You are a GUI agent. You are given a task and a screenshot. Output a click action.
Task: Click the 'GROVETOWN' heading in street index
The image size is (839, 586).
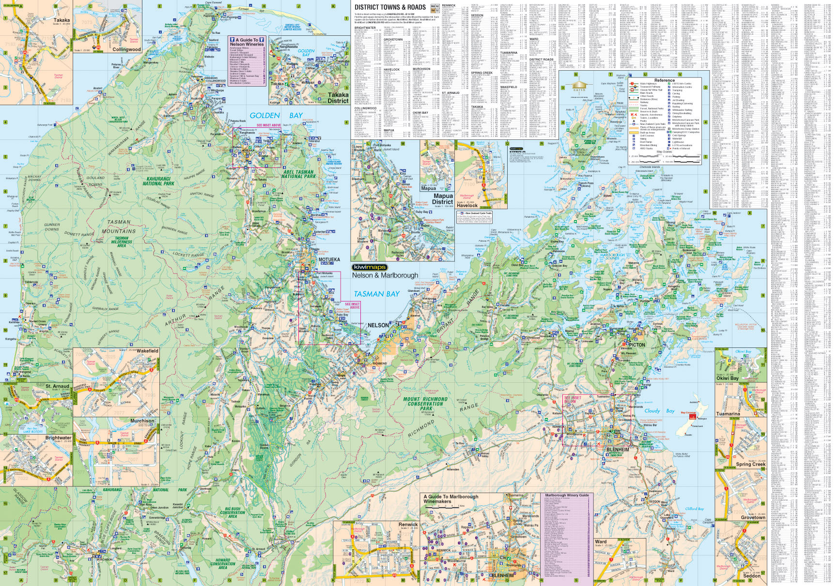(x=393, y=40)
